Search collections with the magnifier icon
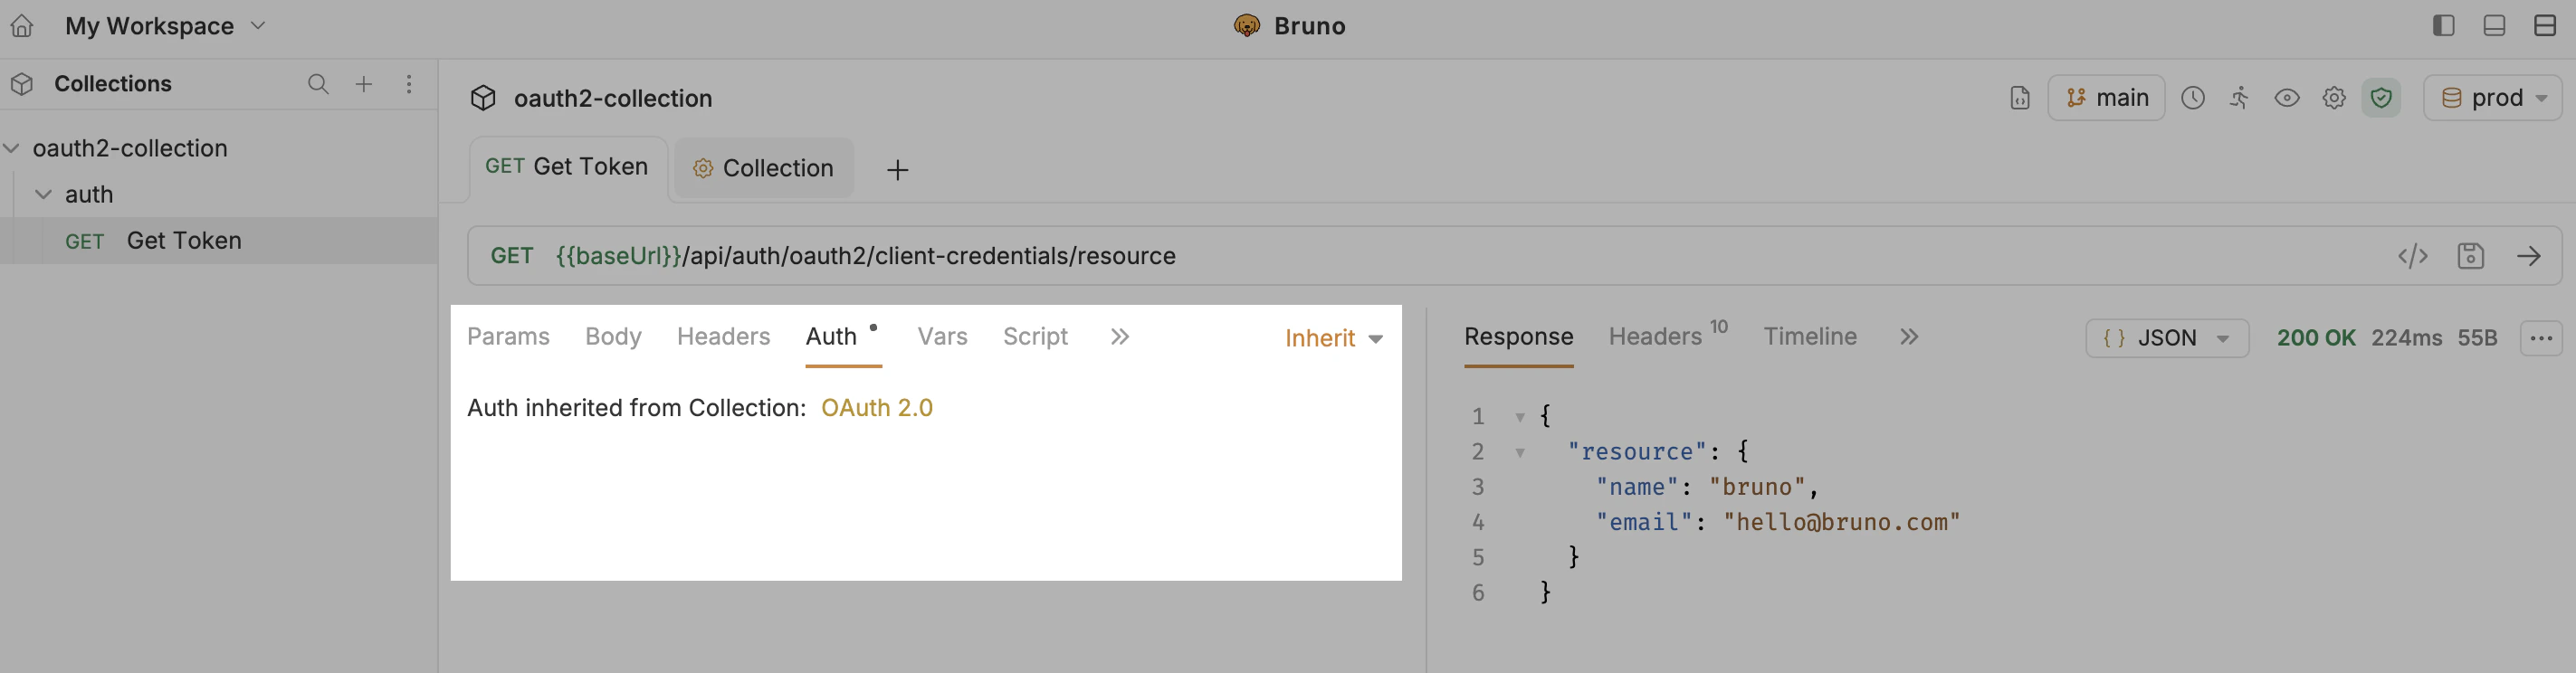Image resolution: width=2576 pixels, height=673 pixels. (x=318, y=84)
